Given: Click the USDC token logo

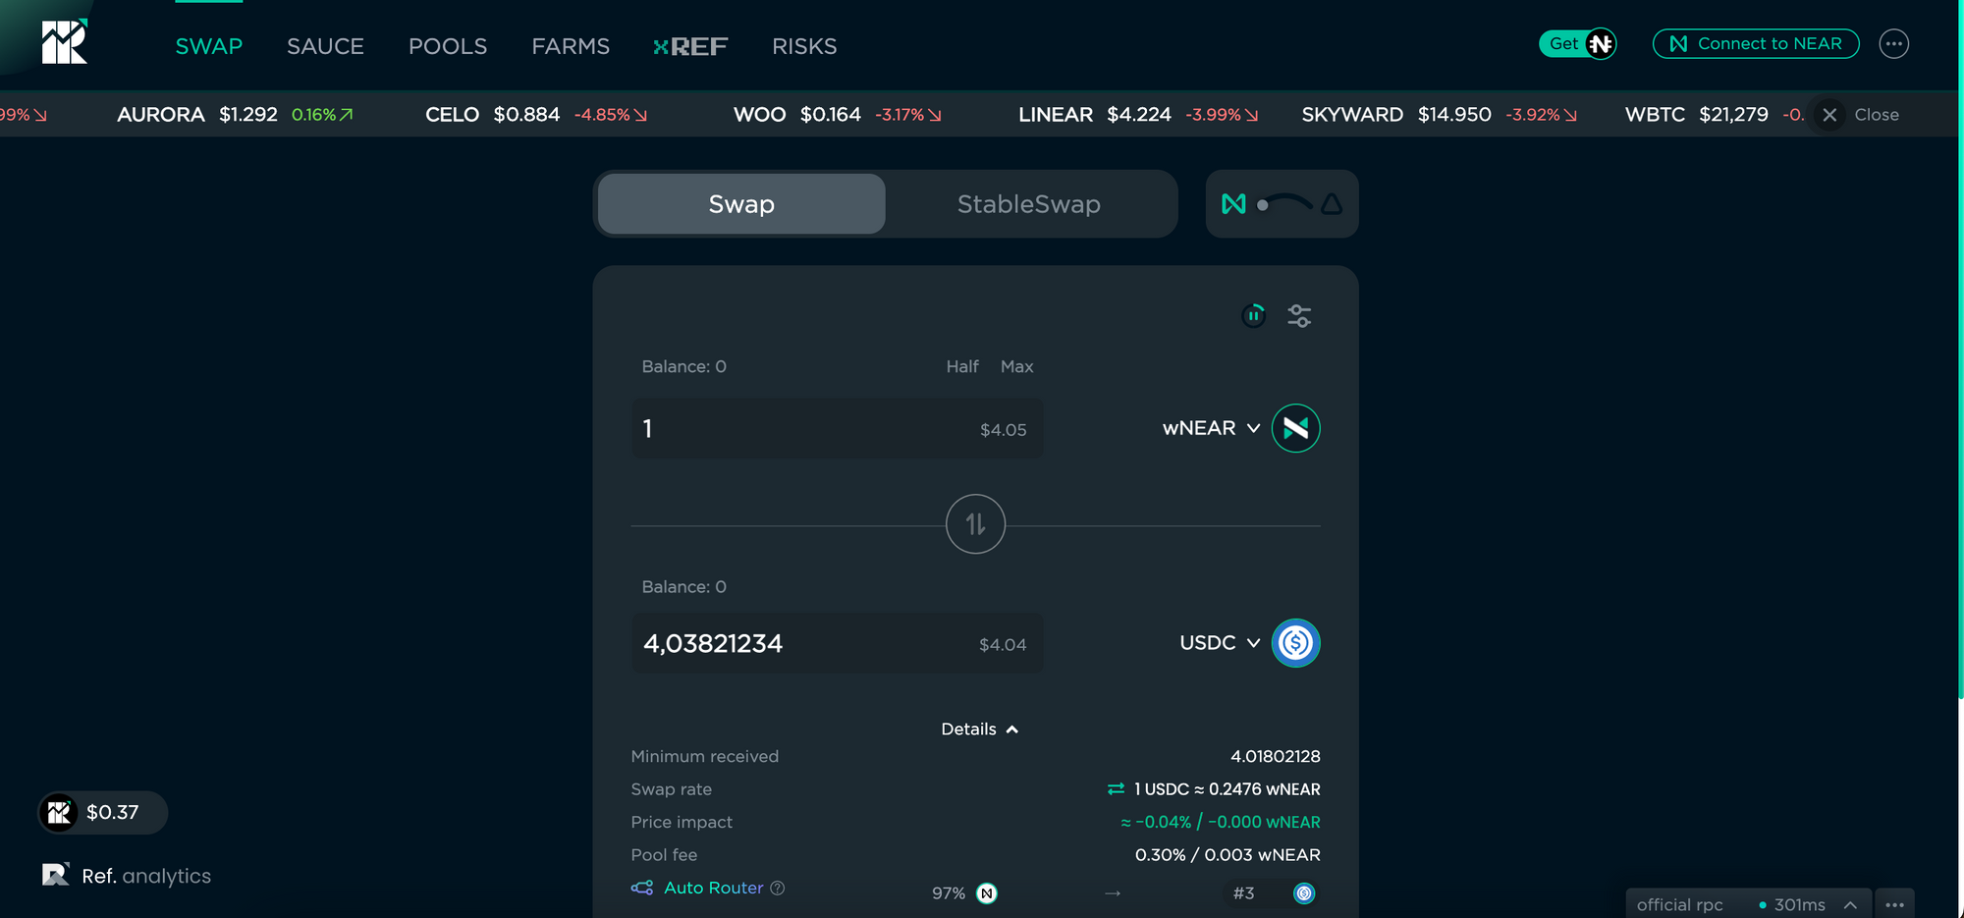Looking at the screenshot, I should (x=1296, y=643).
